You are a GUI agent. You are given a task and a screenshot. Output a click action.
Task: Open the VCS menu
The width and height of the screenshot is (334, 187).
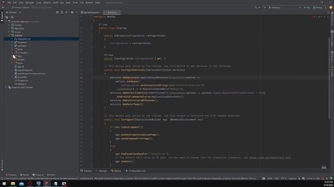coord(81,3)
